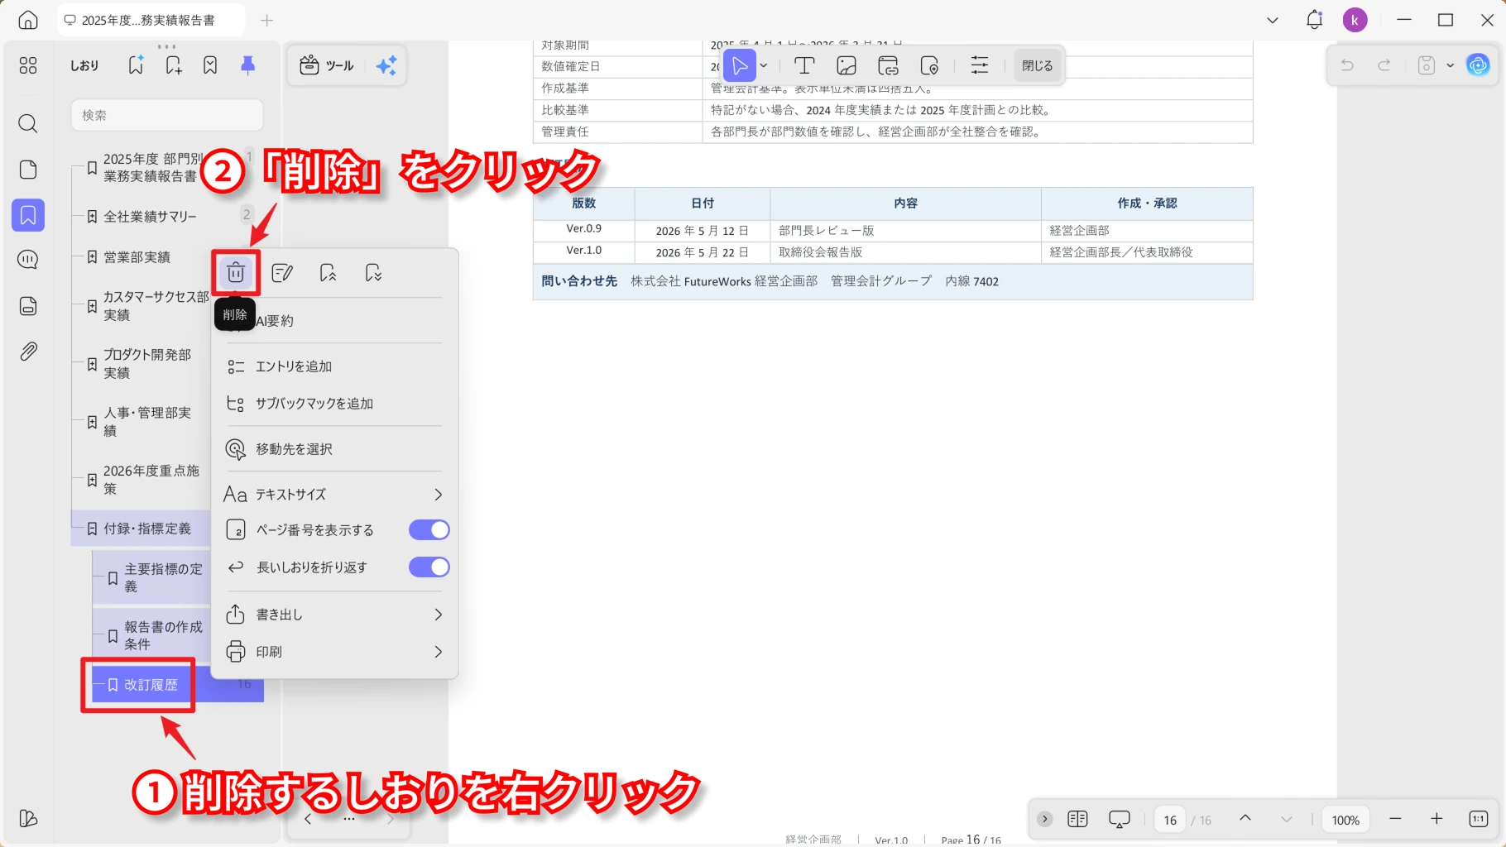
Task: Click the zoom out minus button
Action: 1395,819
